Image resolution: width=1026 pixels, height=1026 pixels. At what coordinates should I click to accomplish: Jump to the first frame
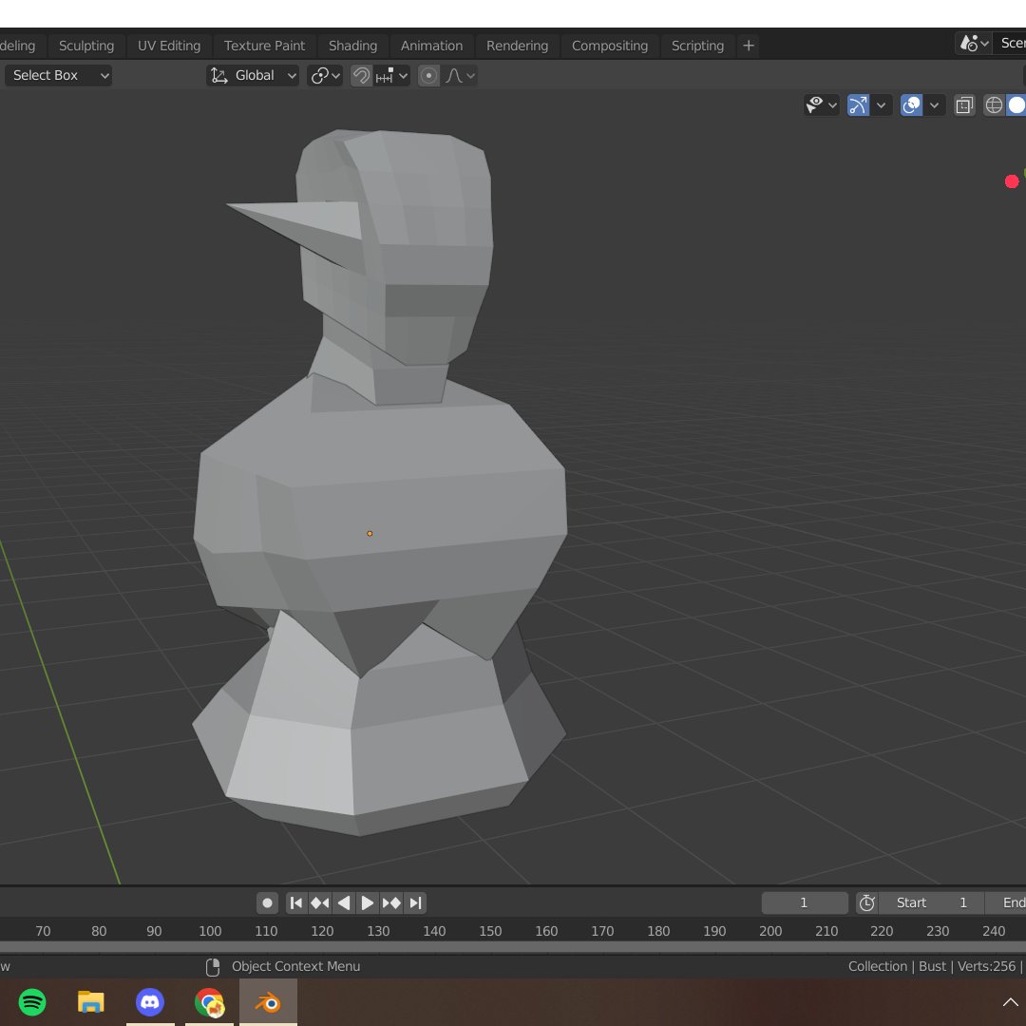[295, 903]
